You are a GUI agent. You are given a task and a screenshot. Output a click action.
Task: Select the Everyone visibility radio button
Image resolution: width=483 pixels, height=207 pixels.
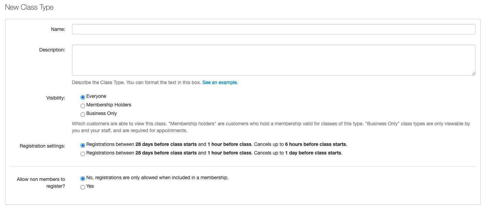click(83, 97)
